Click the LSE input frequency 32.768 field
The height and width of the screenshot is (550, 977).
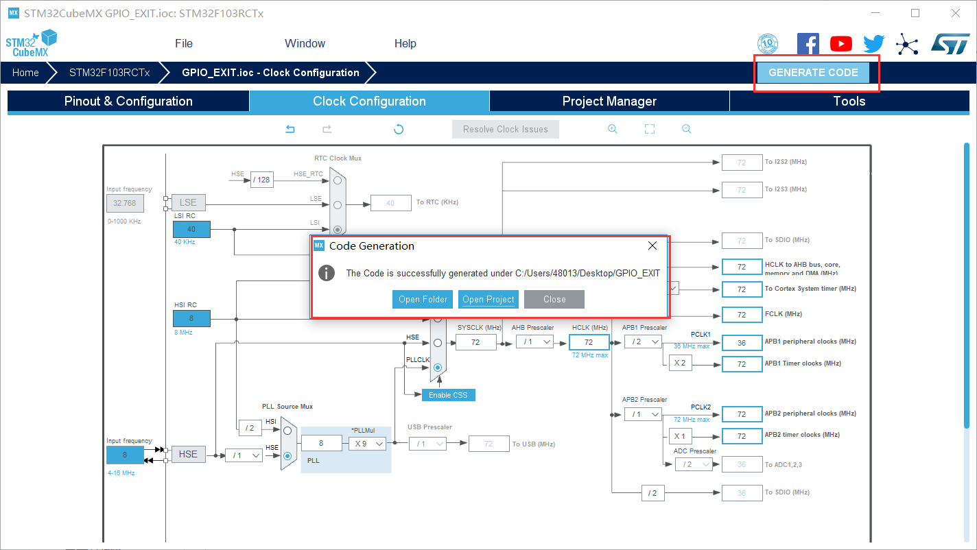point(125,203)
